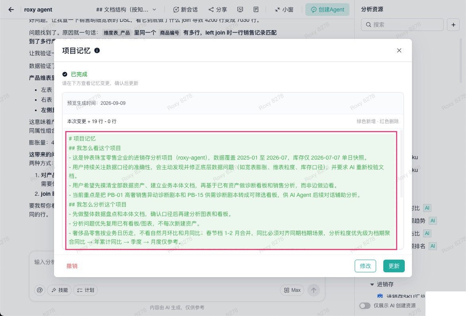The image size is (466, 316).
Task: Click the resources panel scrollbar at far right
Action: click(461, 61)
